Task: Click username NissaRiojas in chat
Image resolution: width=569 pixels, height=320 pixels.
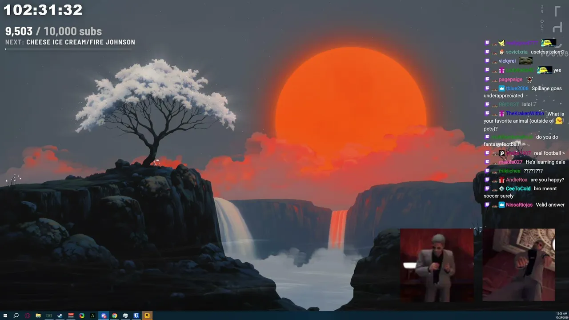Action: [x=519, y=205]
